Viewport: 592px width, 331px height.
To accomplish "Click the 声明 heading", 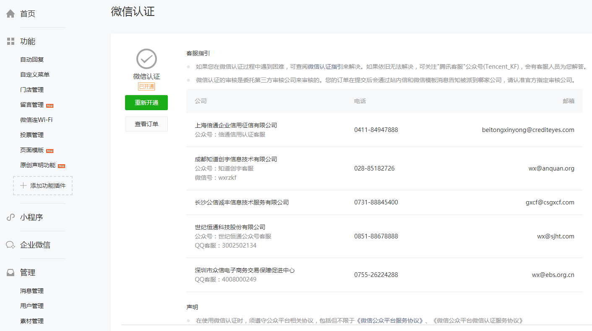I will (x=192, y=307).
